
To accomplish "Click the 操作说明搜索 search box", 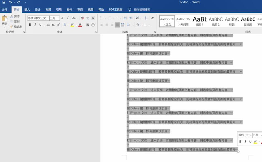I will pyautogui.click(x=142, y=10).
